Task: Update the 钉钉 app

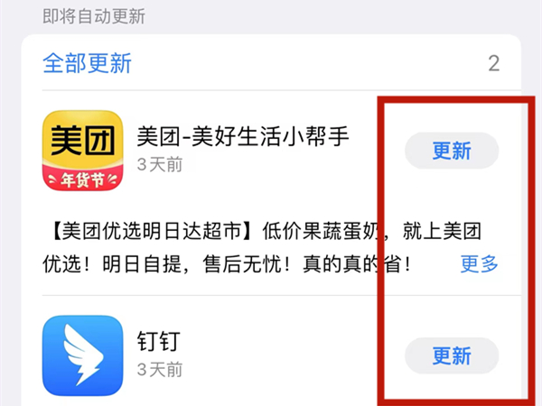Action: pos(452,356)
